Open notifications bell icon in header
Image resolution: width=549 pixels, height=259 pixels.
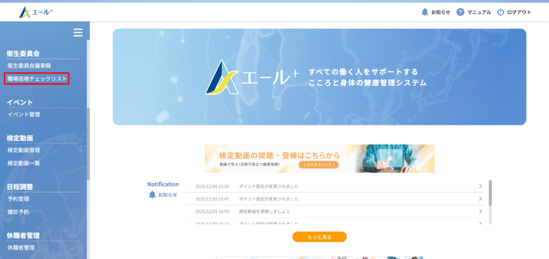coord(425,12)
